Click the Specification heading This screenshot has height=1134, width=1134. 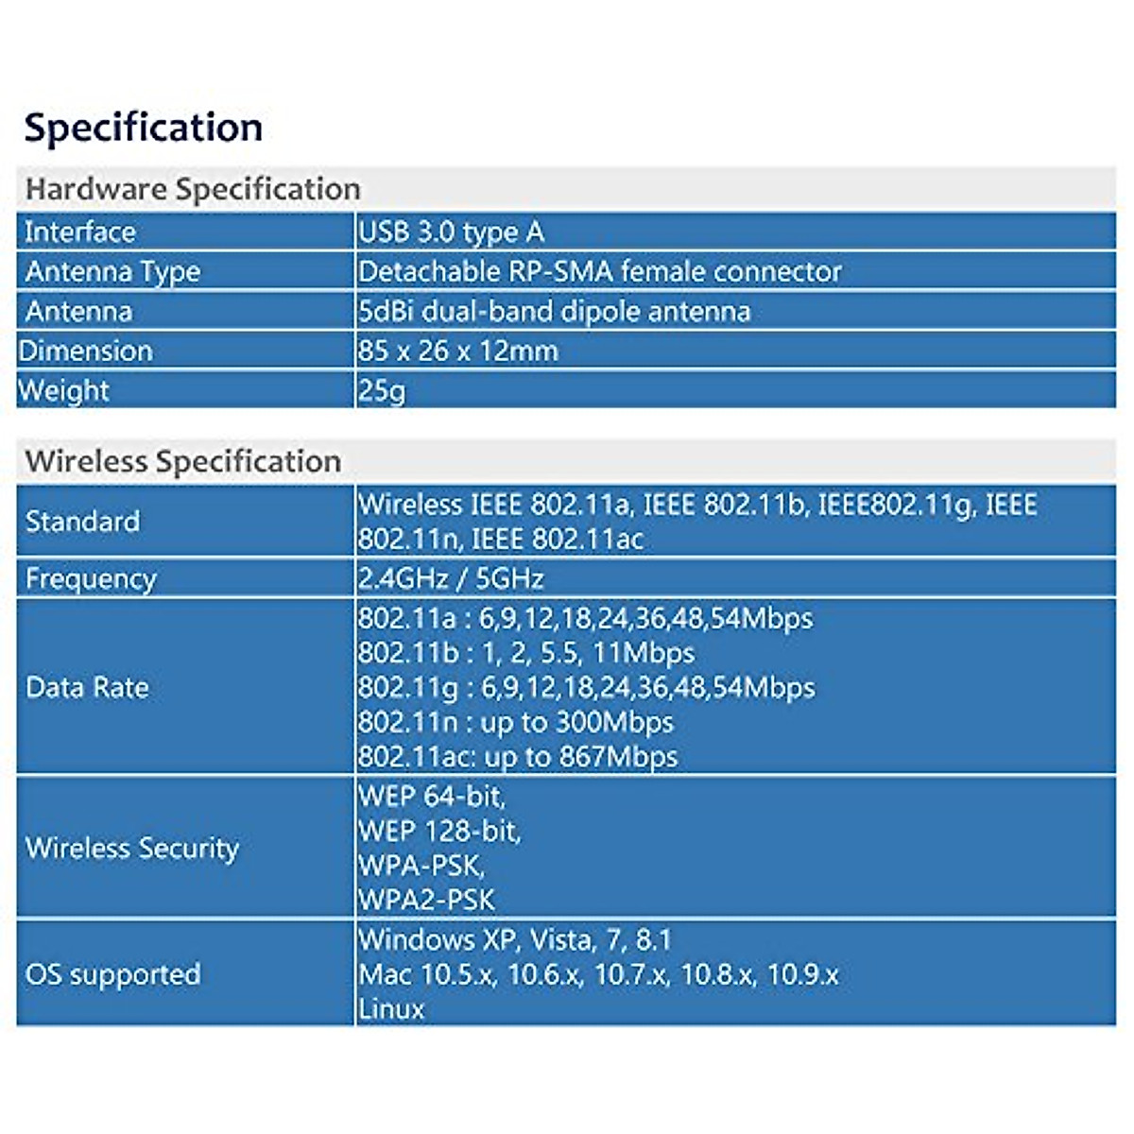tap(143, 128)
